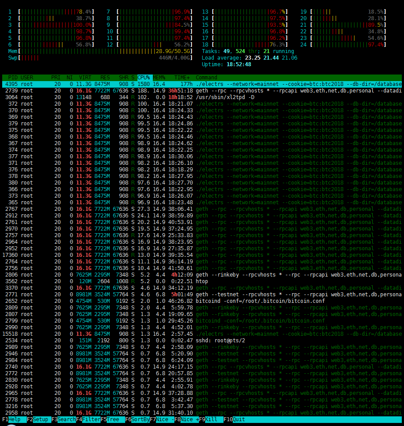Screen dimensions: 404x426
Task: Click the Command column header
Action: pyautogui.click(x=206, y=78)
